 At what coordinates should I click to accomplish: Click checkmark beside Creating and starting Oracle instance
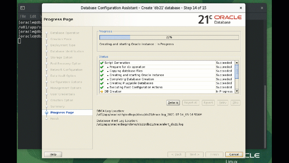pyautogui.click(x=102, y=75)
